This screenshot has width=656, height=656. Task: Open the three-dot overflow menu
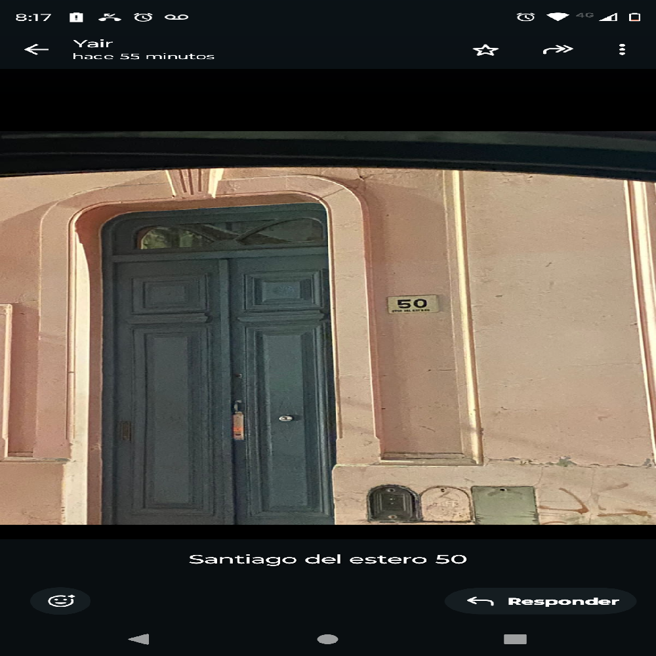coord(621,50)
